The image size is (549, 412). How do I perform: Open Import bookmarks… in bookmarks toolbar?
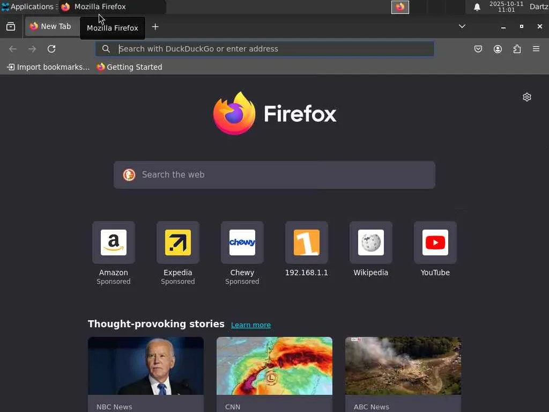48,67
